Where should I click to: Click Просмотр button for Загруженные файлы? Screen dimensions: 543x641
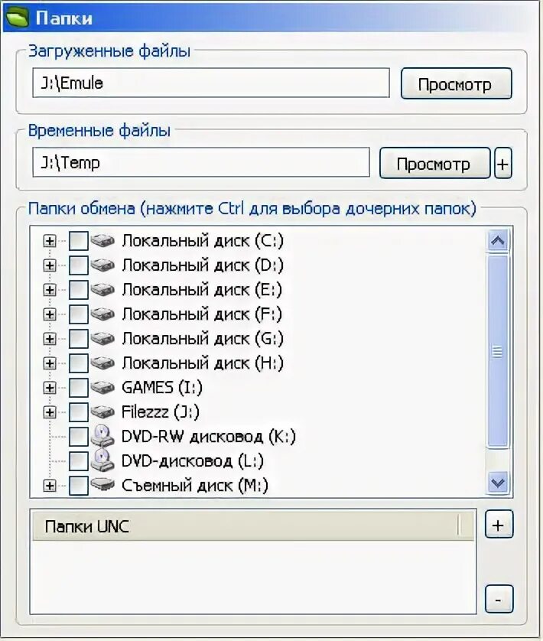pos(457,83)
